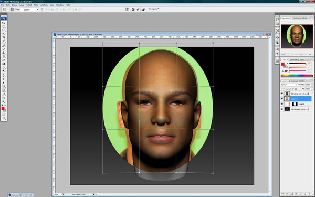Select the Lasso tool
Image resolution: width=315 pixels, height=197 pixels.
click(4, 30)
